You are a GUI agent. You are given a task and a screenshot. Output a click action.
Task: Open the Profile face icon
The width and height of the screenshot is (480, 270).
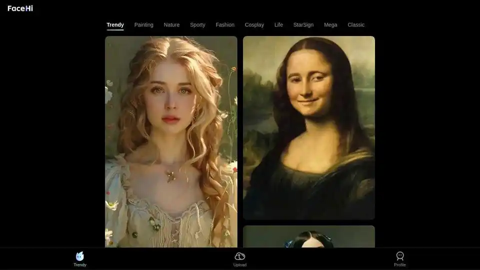pyautogui.click(x=400, y=256)
